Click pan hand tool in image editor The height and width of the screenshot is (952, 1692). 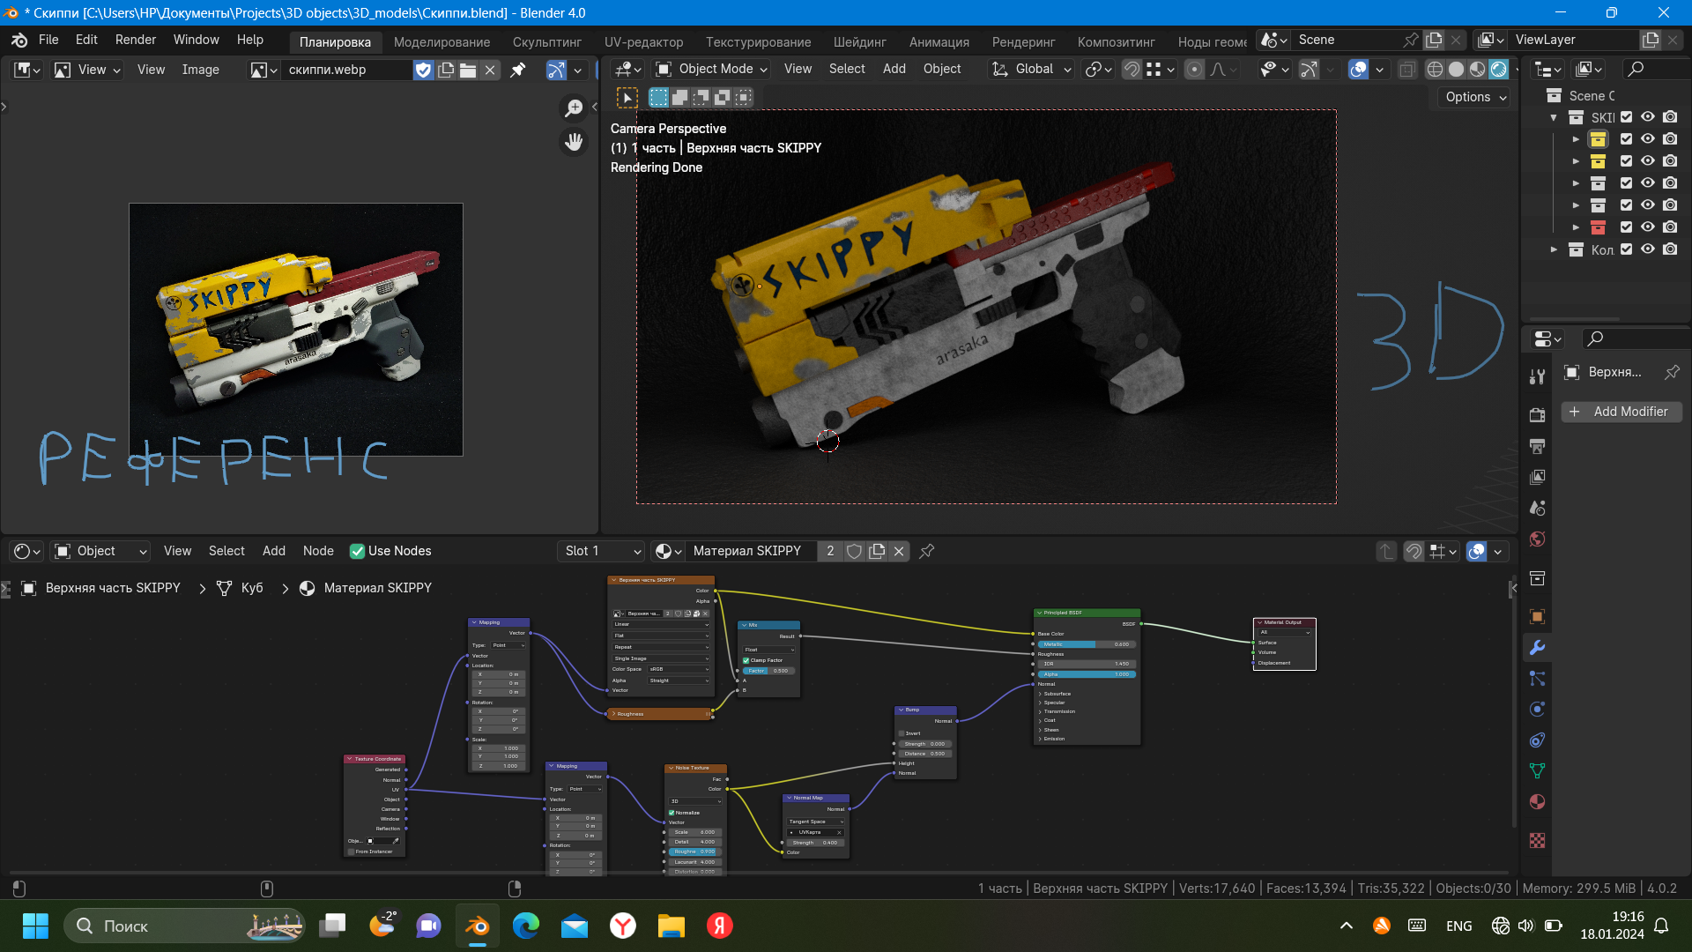coord(574,141)
